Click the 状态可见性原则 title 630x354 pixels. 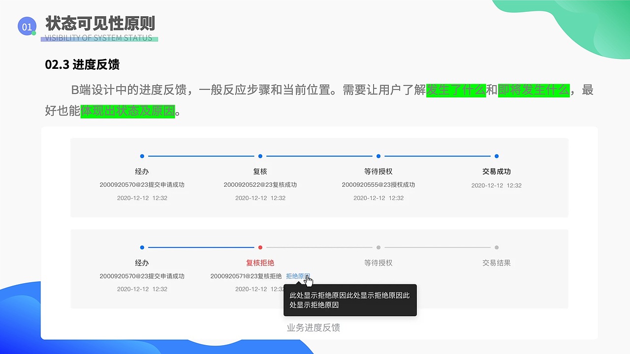click(100, 24)
